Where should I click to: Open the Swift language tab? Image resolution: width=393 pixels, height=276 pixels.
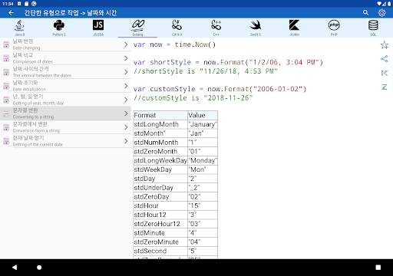[x=256, y=28]
